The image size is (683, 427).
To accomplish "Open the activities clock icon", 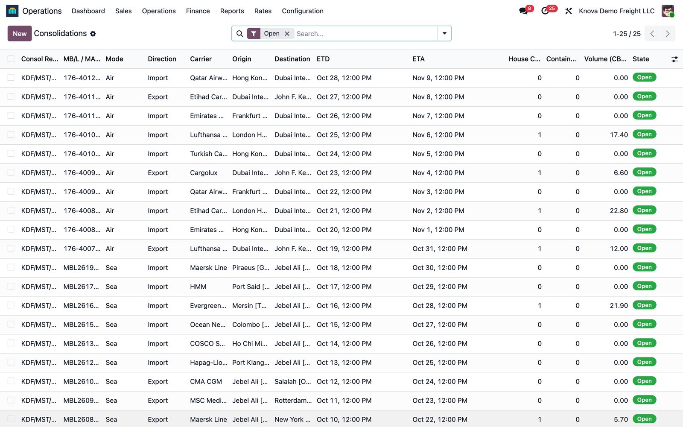I will pyautogui.click(x=545, y=11).
